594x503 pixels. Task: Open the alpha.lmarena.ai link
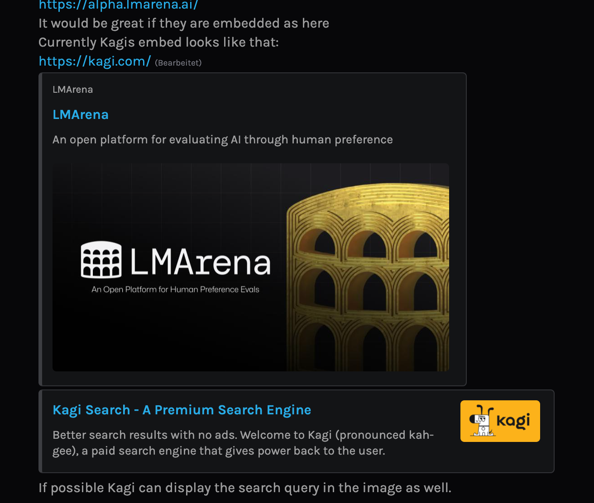click(x=119, y=5)
